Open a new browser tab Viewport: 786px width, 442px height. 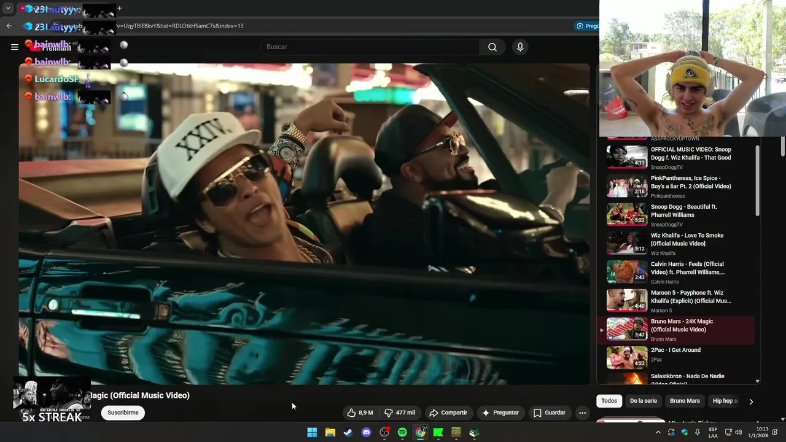click(119, 9)
